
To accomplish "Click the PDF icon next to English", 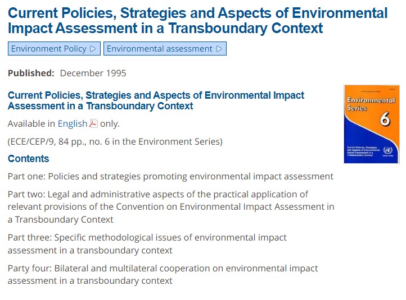I will (93, 123).
